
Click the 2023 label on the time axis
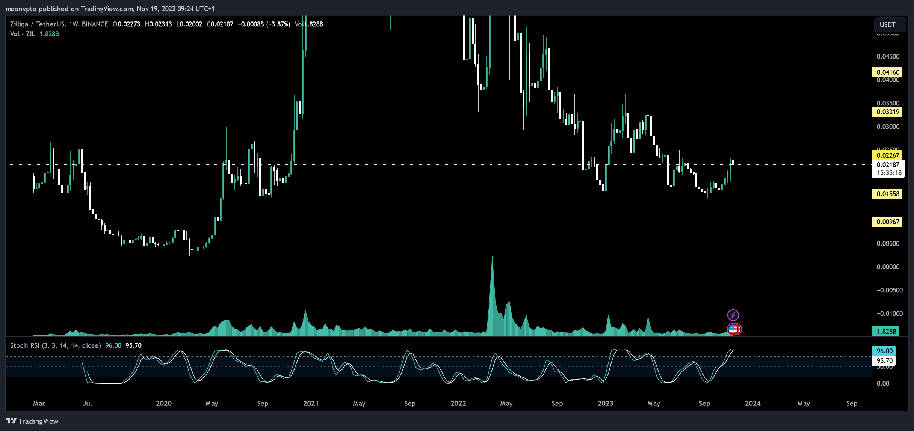pos(606,403)
